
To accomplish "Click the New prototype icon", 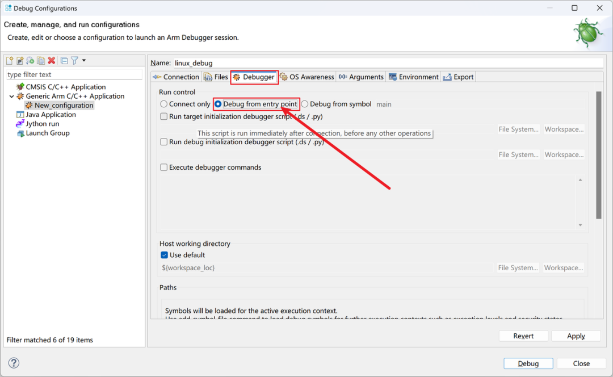I will point(20,61).
